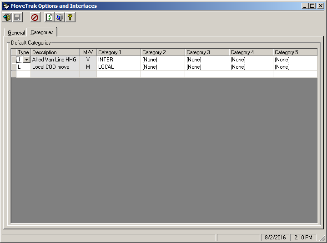This screenshot has height=243, width=327.
Task: Click the green refresh page icon
Action: pyautogui.click(x=49, y=17)
